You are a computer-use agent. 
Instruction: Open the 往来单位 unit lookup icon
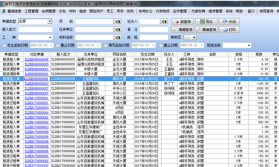click(x=118, y=29)
